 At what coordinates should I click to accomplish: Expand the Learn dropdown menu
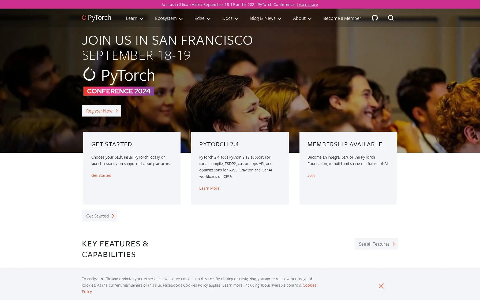[134, 18]
